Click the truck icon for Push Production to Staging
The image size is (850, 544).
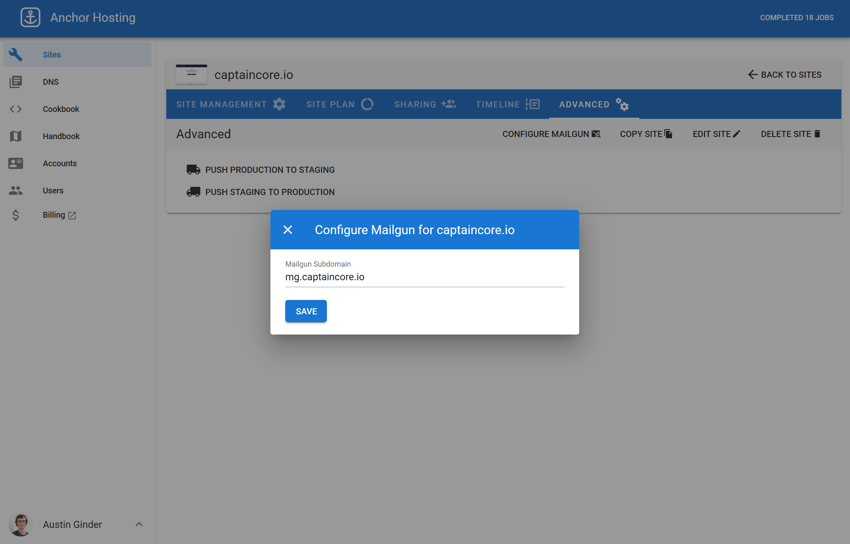pyautogui.click(x=193, y=170)
